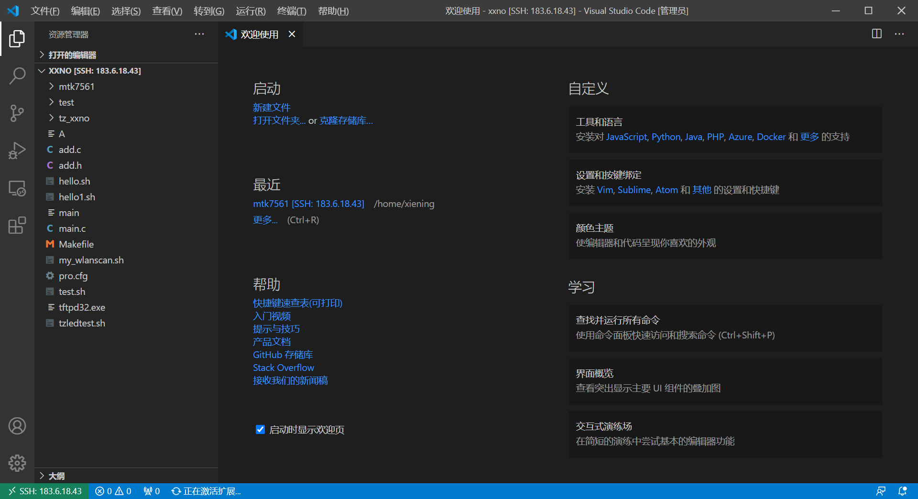Click the 新建文件 link

(272, 108)
